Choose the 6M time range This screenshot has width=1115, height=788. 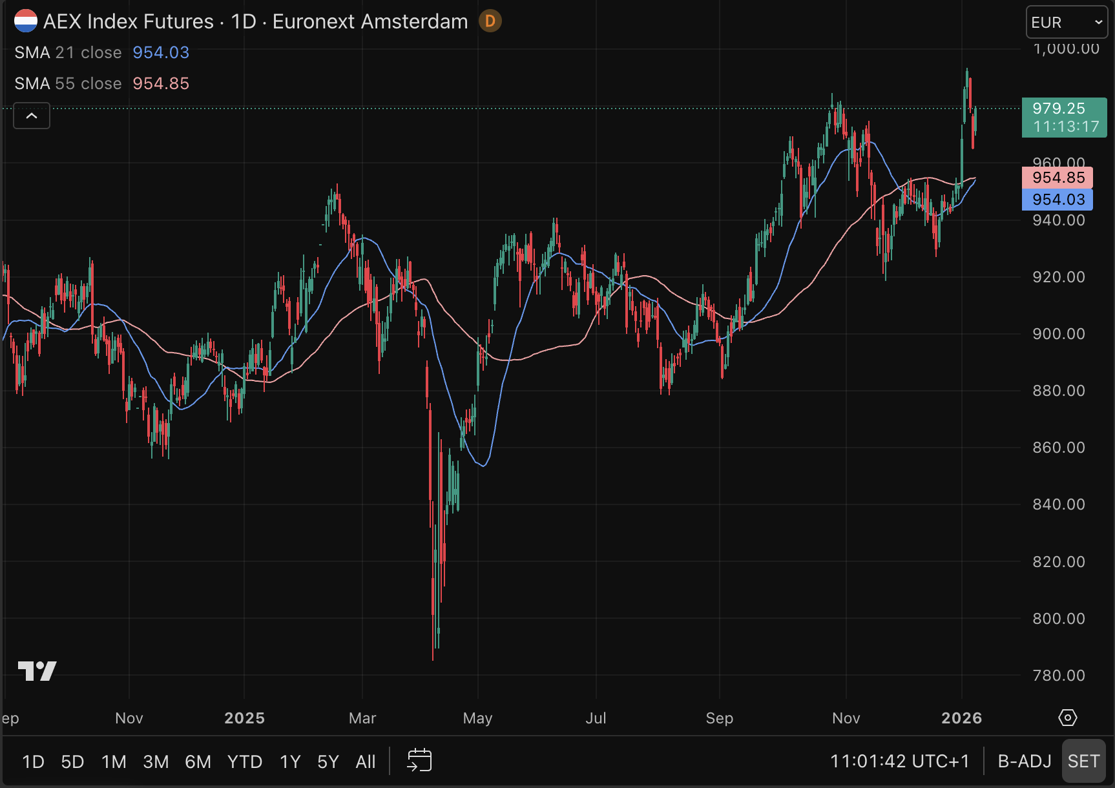198,762
